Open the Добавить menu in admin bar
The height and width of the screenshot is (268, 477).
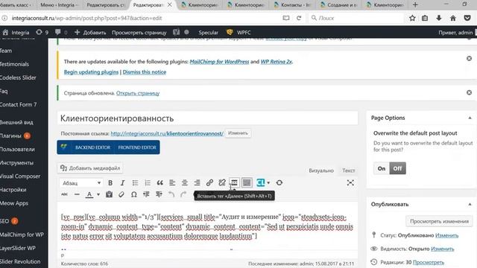[90, 33]
